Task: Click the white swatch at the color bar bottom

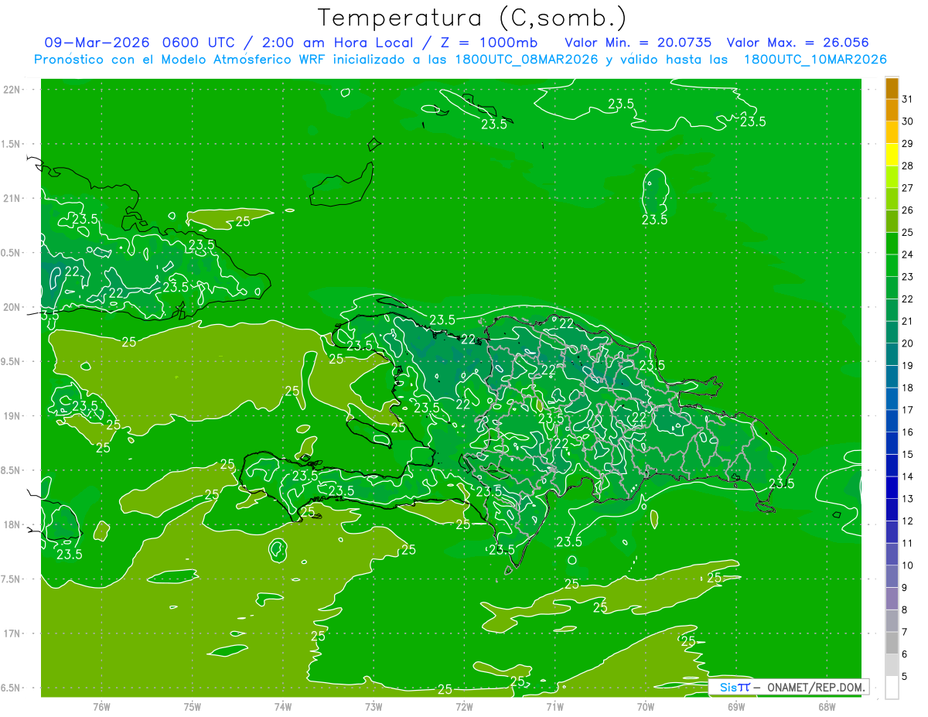Action: (892, 688)
